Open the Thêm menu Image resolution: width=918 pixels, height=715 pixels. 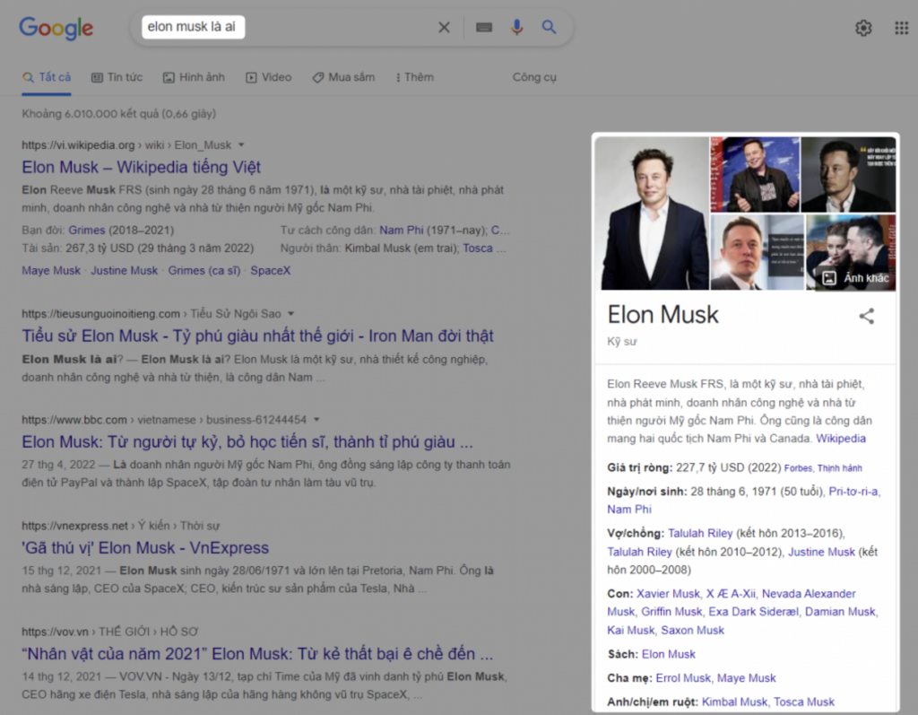click(415, 77)
